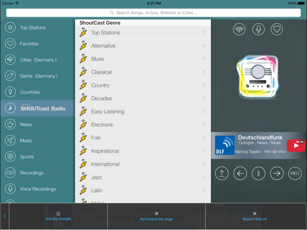
Task: Expand the Alternative genre chevron
Action: coord(204,46)
